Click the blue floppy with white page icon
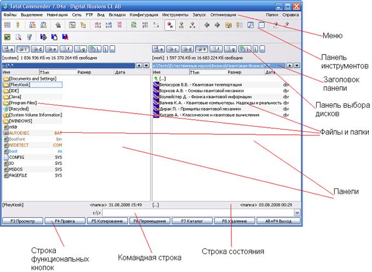372x272 pixels. [54, 37]
